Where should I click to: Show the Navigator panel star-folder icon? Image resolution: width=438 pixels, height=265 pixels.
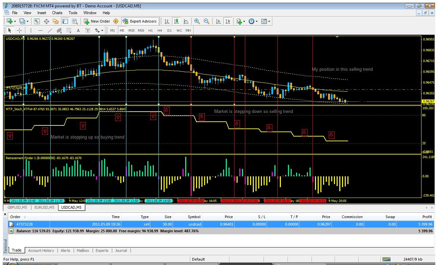coord(56,21)
